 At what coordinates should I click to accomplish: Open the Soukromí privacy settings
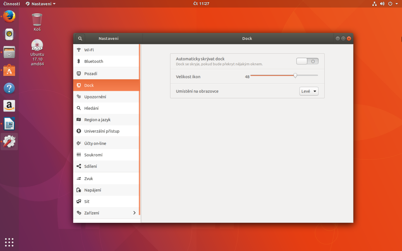[93, 155]
